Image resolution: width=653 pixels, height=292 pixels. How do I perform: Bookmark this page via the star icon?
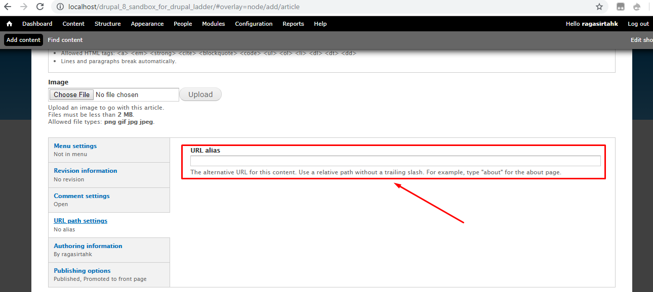pyautogui.click(x=599, y=7)
